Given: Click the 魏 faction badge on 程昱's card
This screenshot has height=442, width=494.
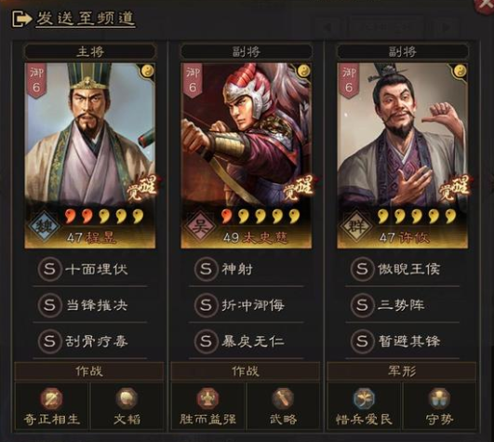Looking at the screenshot, I should point(44,225).
